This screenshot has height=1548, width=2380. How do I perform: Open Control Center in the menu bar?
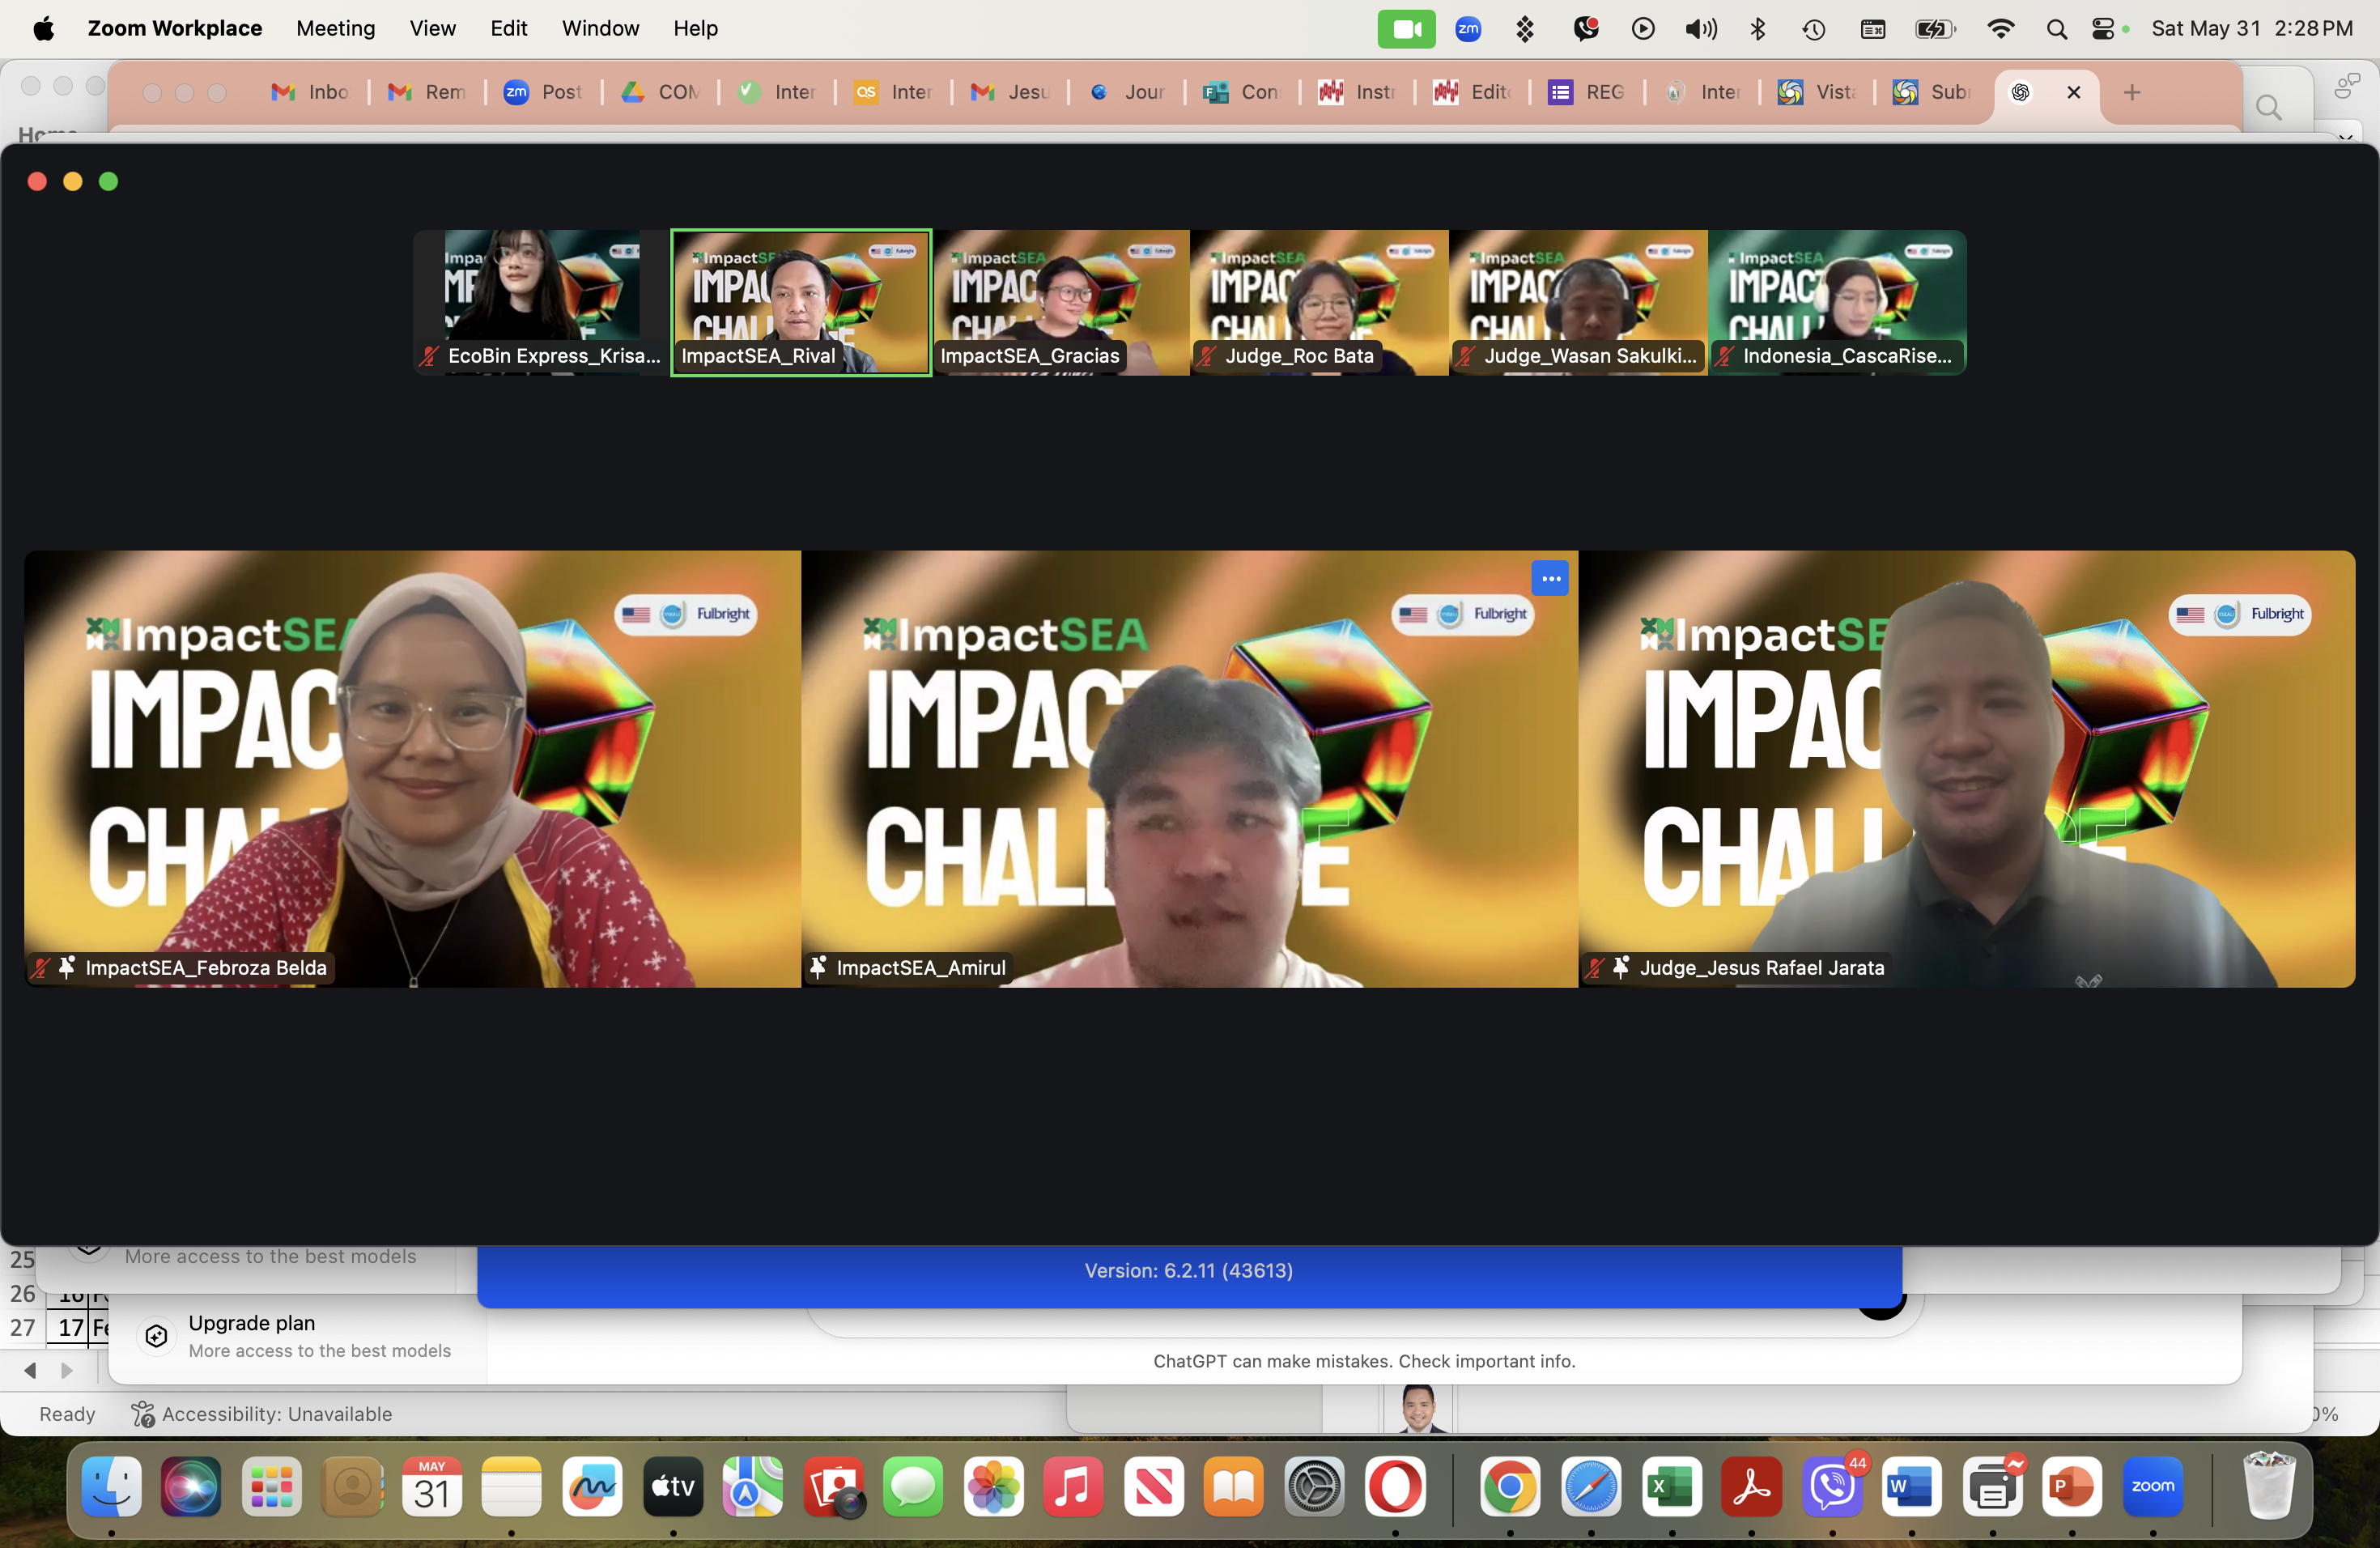point(2103,29)
